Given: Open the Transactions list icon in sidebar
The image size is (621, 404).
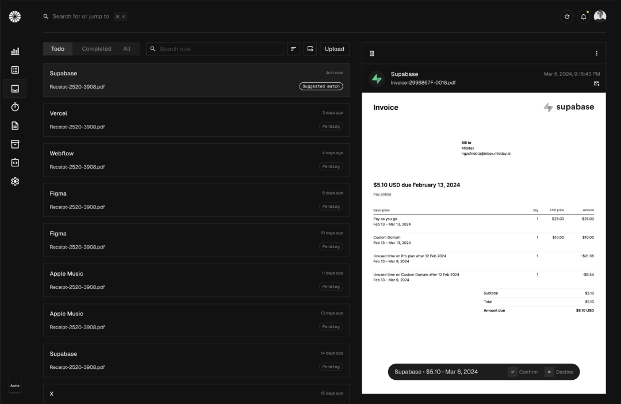Looking at the screenshot, I should tap(15, 70).
